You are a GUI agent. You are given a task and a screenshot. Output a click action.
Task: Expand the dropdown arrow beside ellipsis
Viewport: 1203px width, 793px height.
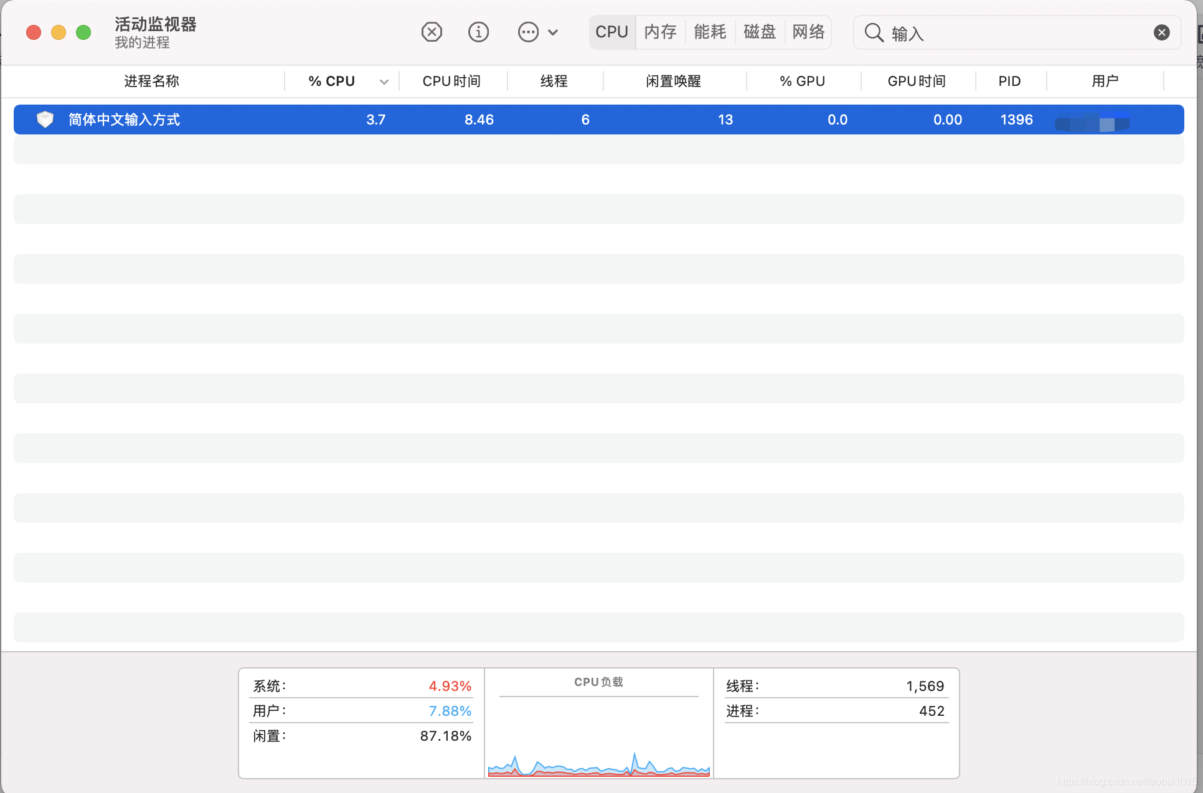553,32
